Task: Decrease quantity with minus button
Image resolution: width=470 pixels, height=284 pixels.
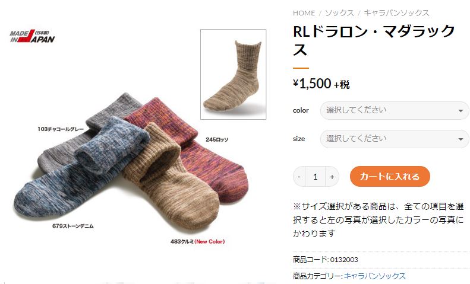Action: (x=299, y=177)
